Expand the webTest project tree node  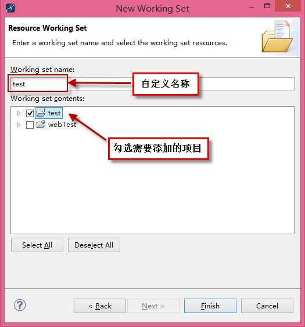pyautogui.click(x=19, y=125)
